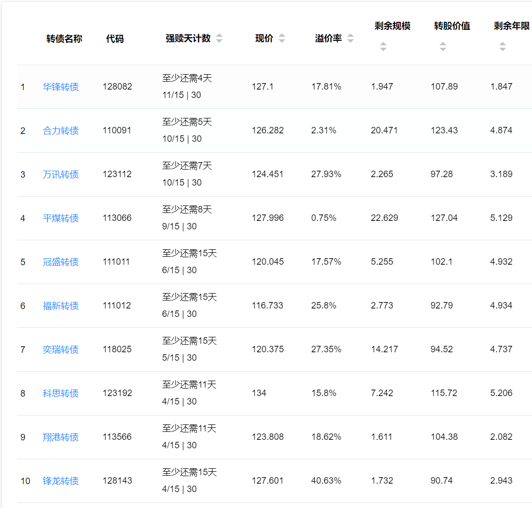Screen dimensions: 532x508
Task: Click the 福新转债 bond name
Action: click(x=61, y=306)
